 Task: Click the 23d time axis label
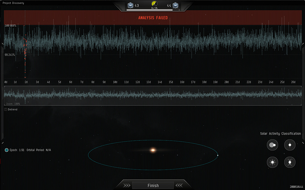pos(260,82)
